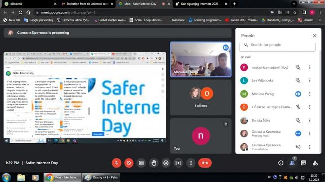Image resolution: width=325 pixels, height=182 pixels.
Task: Click the presenter avatar in the presenting banner
Action: pos(10,33)
